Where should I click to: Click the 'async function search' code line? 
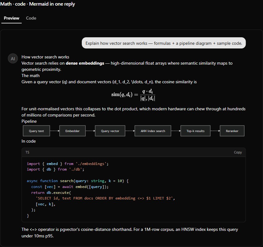(78, 181)
